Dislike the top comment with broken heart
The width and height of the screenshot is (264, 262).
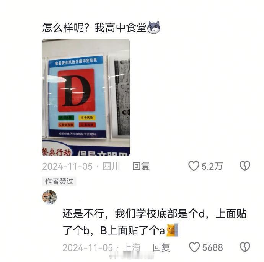[x=245, y=166]
